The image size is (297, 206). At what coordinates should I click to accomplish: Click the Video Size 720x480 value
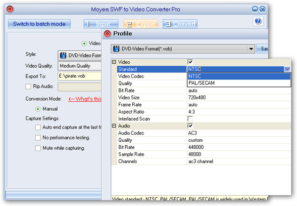click(x=197, y=97)
